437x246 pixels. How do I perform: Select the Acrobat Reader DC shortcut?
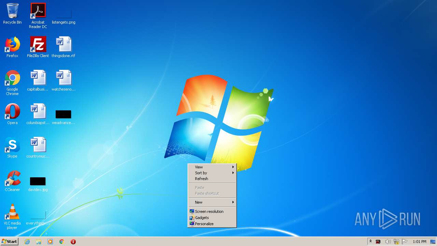[38, 16]
